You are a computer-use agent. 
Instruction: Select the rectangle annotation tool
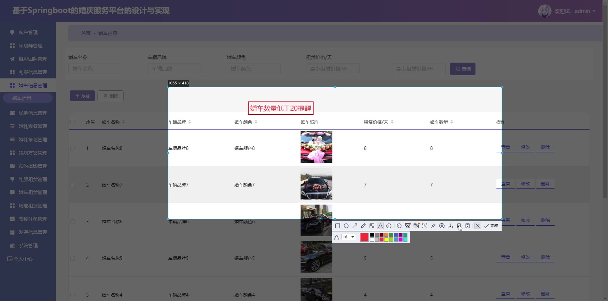338,226
